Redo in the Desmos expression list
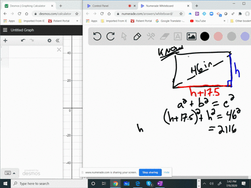The height and width of the screenshot is (188, 251). pos(31,41)
